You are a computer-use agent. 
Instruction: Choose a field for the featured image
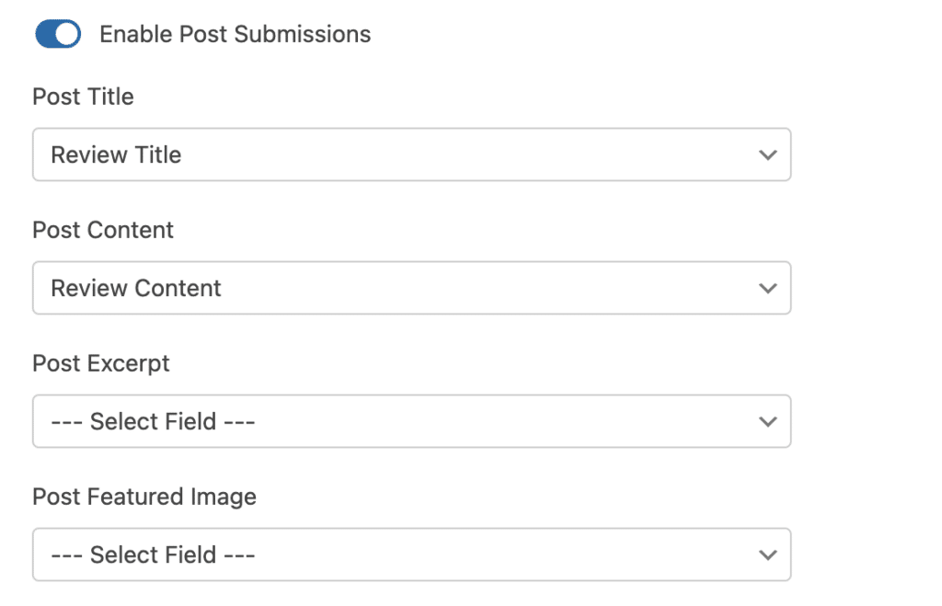coord(411,555)
